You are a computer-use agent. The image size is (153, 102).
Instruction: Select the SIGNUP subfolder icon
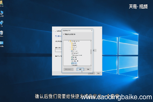(72, 47)
